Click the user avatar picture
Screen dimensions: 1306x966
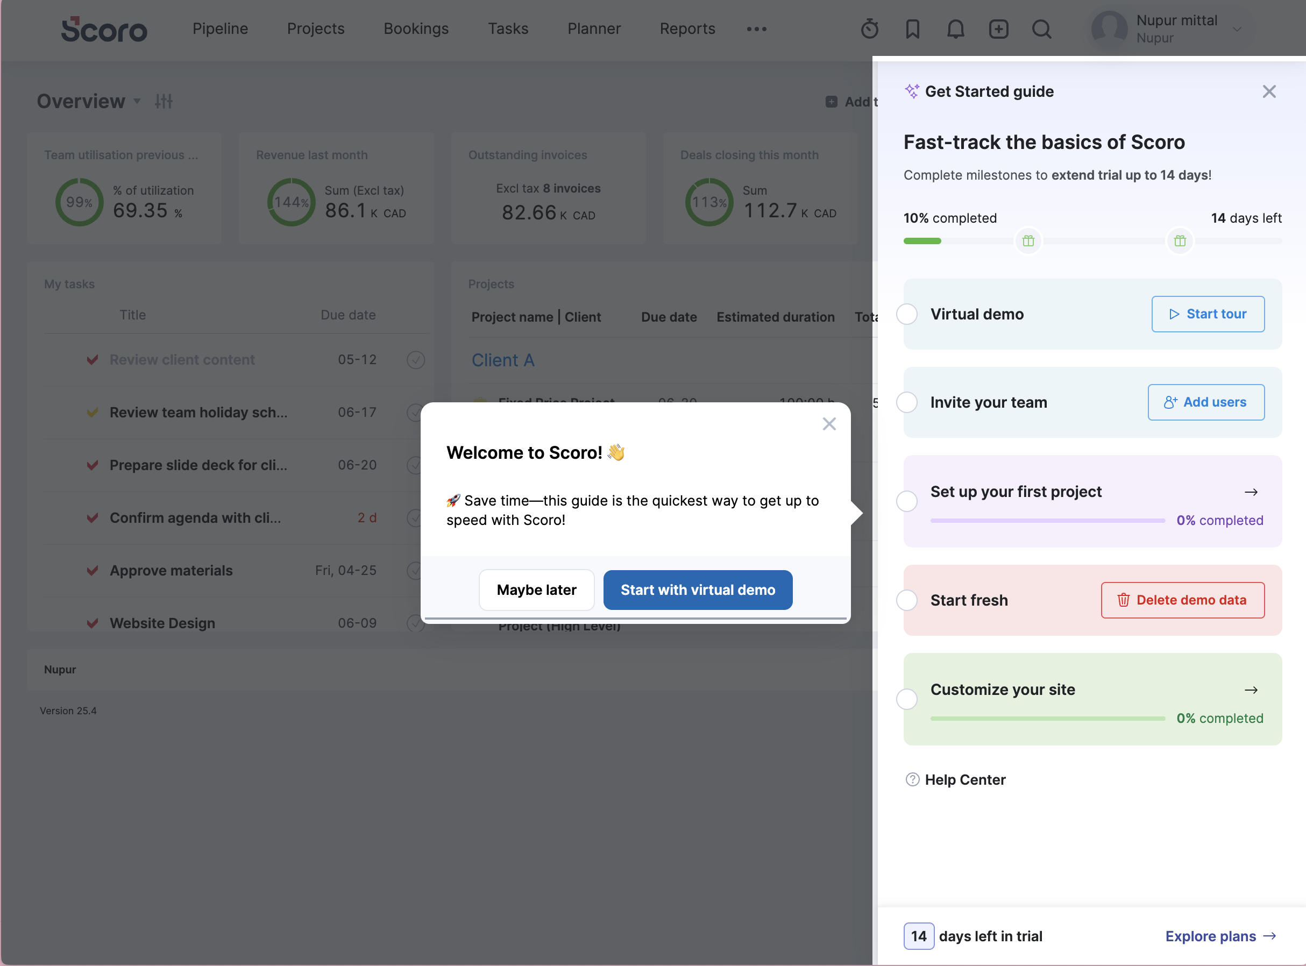[x=1110, y=29]
